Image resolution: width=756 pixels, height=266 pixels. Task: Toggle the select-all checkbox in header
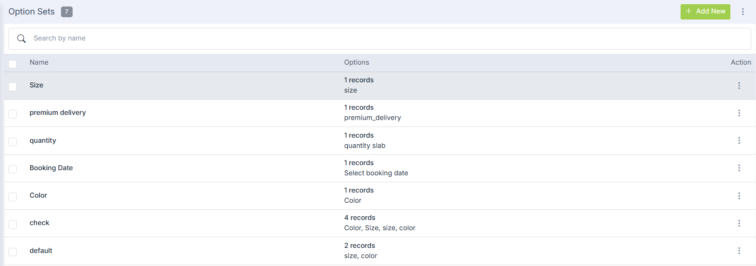13,64
